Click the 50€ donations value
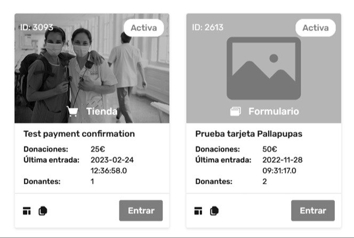Image resolution: width=354 pixels, height=238 pixels. click(x=270, y=149)
